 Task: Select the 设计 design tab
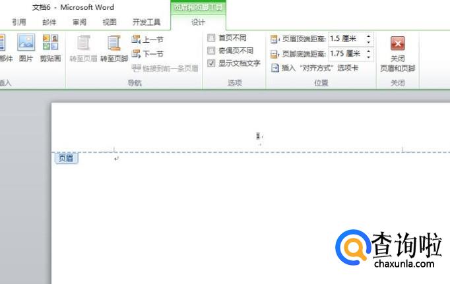pos(199,22)
